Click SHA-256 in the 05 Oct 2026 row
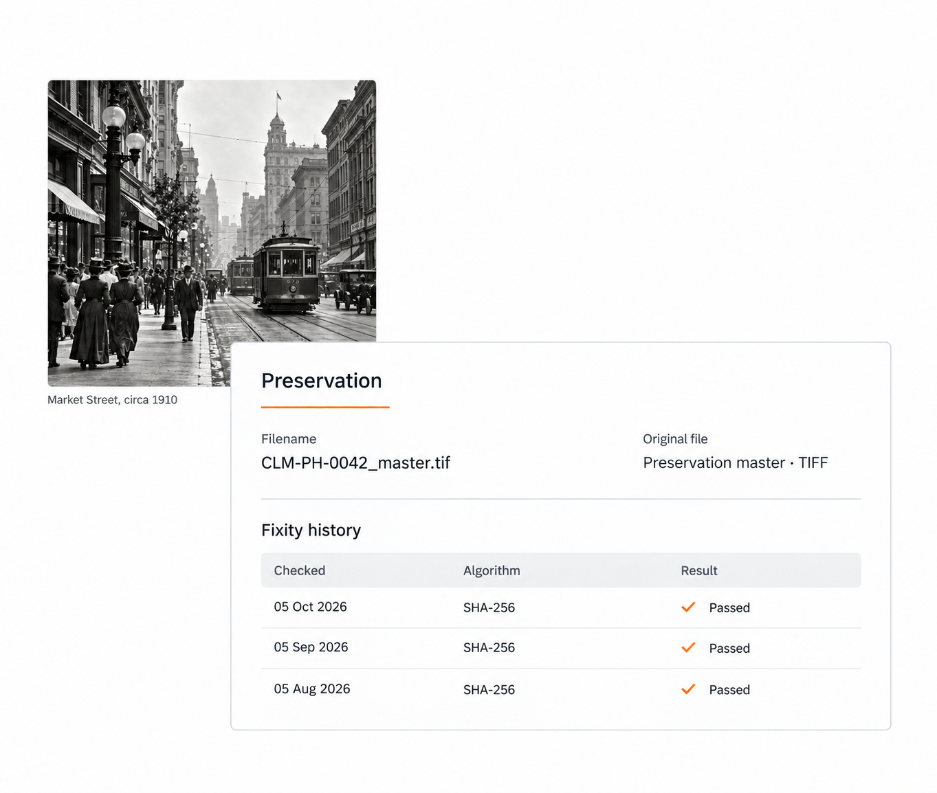This screenshot has width=937, height=793. (489, 607)
